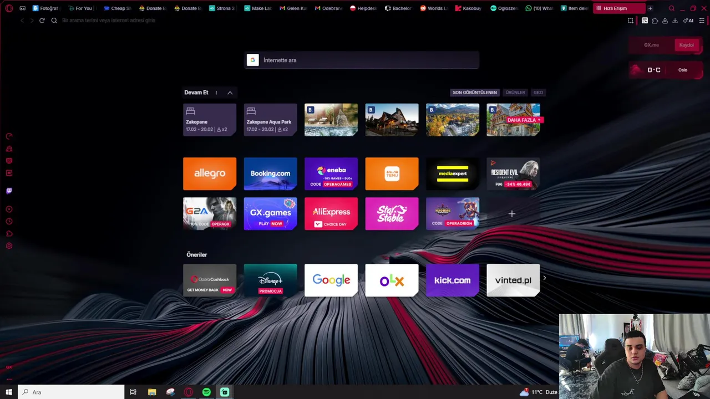
Task: Open Settings gear icon in sidebar
Action: tap(9, 246)
